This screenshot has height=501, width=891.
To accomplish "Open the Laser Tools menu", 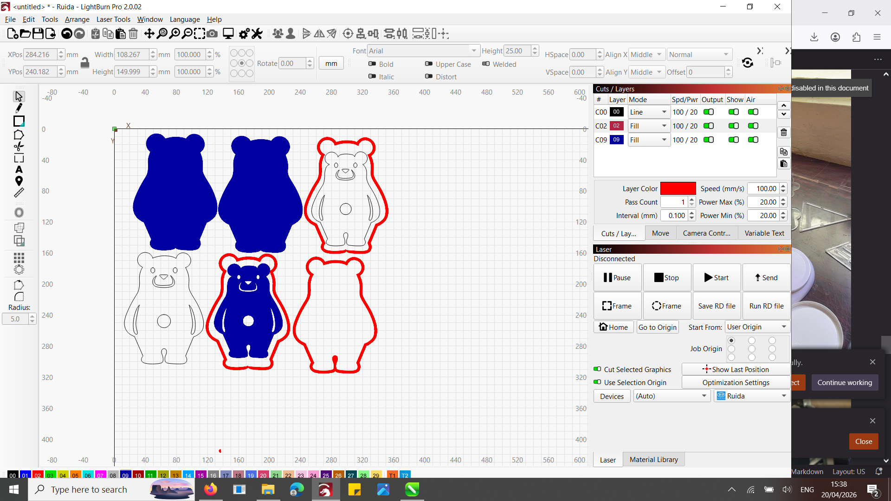I will (113, 19).
